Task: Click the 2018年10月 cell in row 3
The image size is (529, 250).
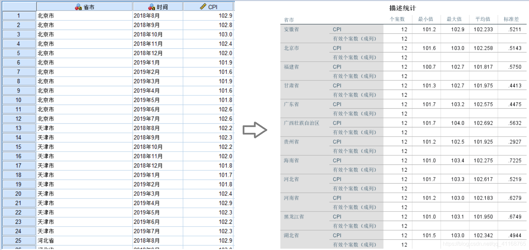Action: point(158,34)
